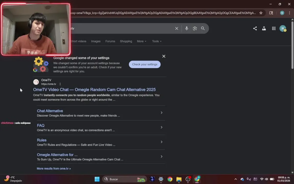Open the Windows Start menu
The height and width of the screenshot is (184, 294).
click(x=97, y=179)
